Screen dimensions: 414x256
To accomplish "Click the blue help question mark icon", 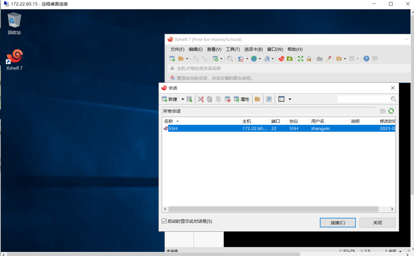I will click(366, 59).
